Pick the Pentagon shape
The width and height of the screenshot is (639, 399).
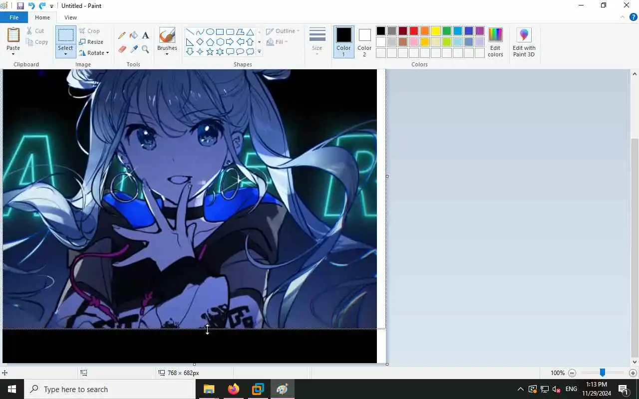[x=210, y=42]
